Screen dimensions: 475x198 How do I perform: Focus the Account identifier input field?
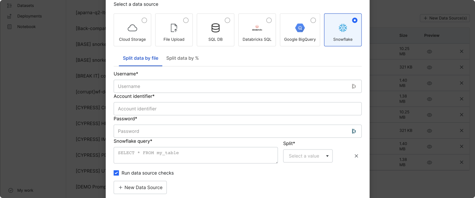coord(237,109)
